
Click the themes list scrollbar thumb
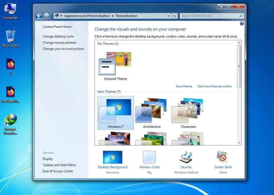point(239,66)
